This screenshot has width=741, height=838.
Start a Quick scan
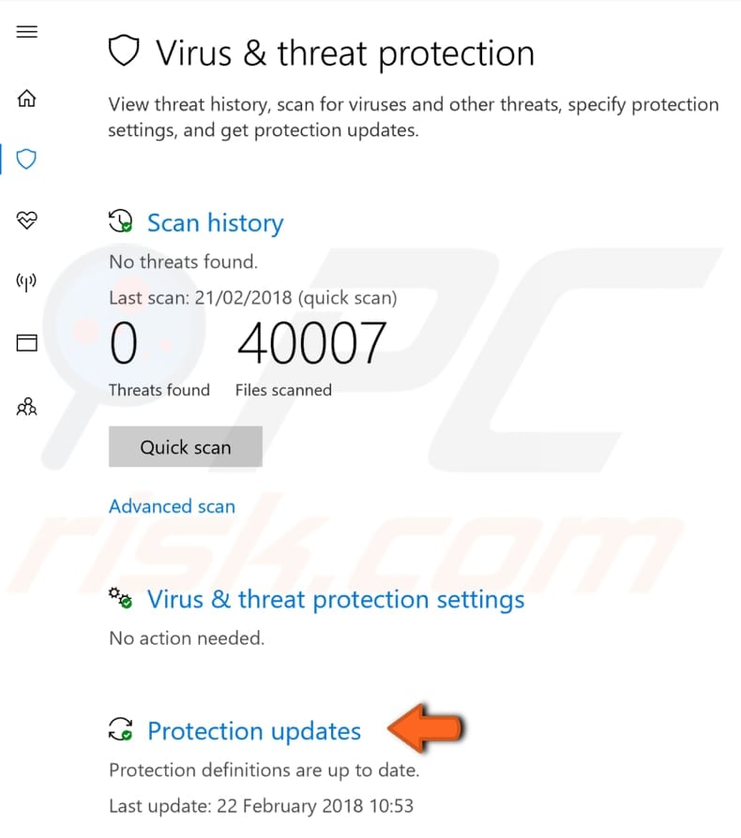[185, 447]
